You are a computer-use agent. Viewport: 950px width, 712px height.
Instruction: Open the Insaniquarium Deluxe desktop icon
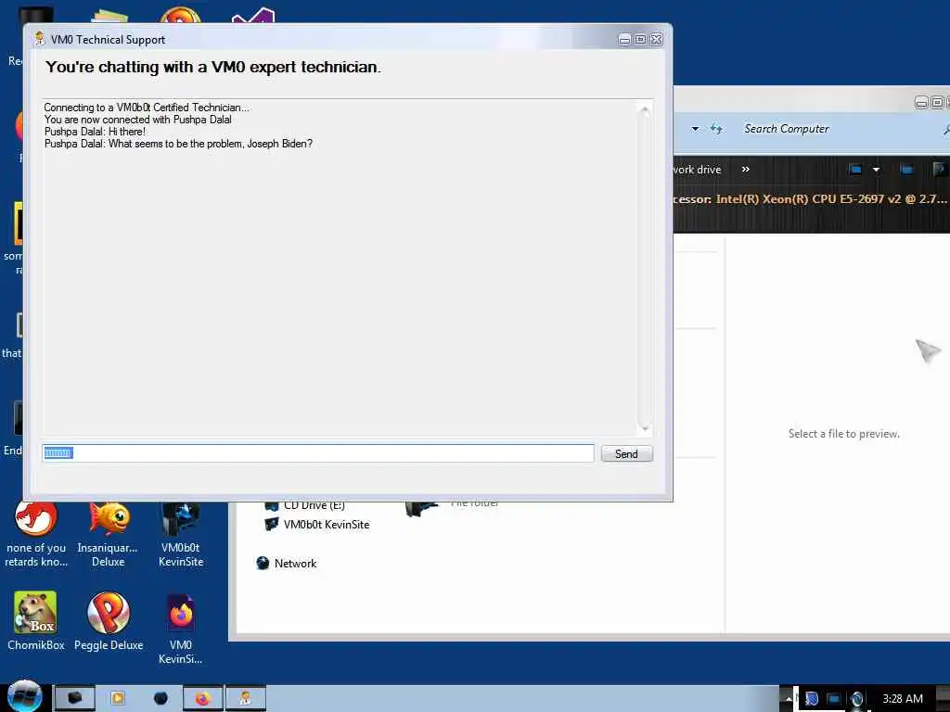tap(109, 535)
